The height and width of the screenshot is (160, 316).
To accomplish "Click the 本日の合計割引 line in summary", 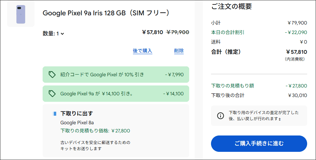I will click(228, 32).
